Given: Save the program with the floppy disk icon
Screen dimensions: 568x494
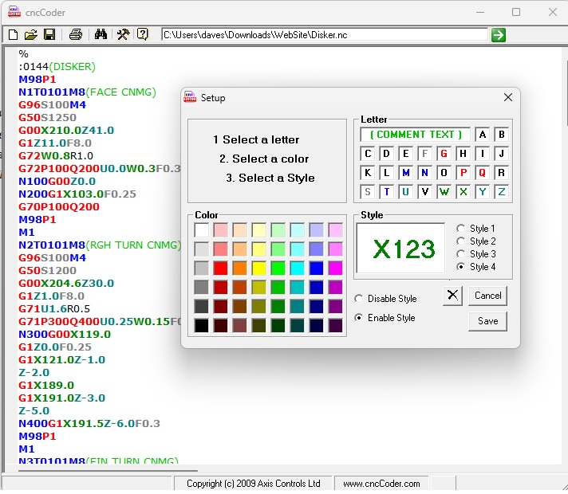Looking at the screenshot, I should click(49, 34).
